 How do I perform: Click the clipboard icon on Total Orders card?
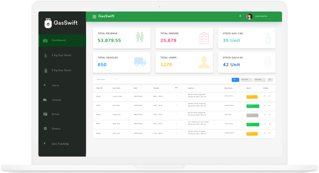(204, 38)
